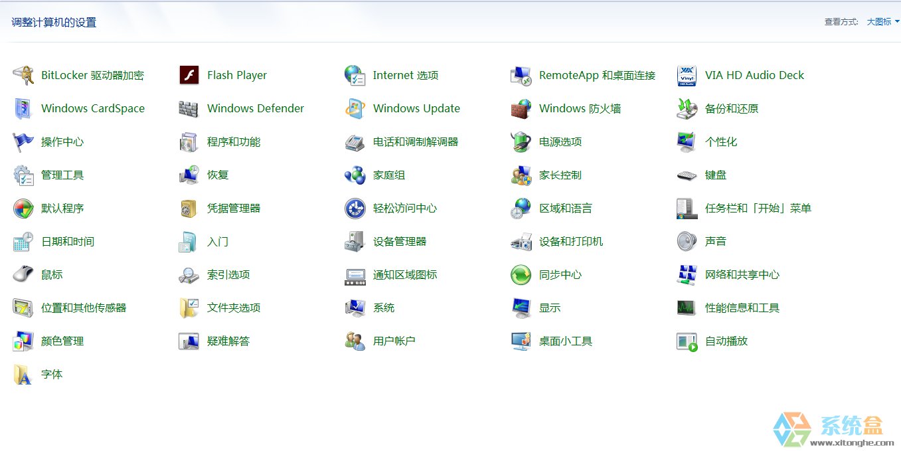
Task: Open the 个性化 link
Action: pyautogui.click(x=720, y=142)
